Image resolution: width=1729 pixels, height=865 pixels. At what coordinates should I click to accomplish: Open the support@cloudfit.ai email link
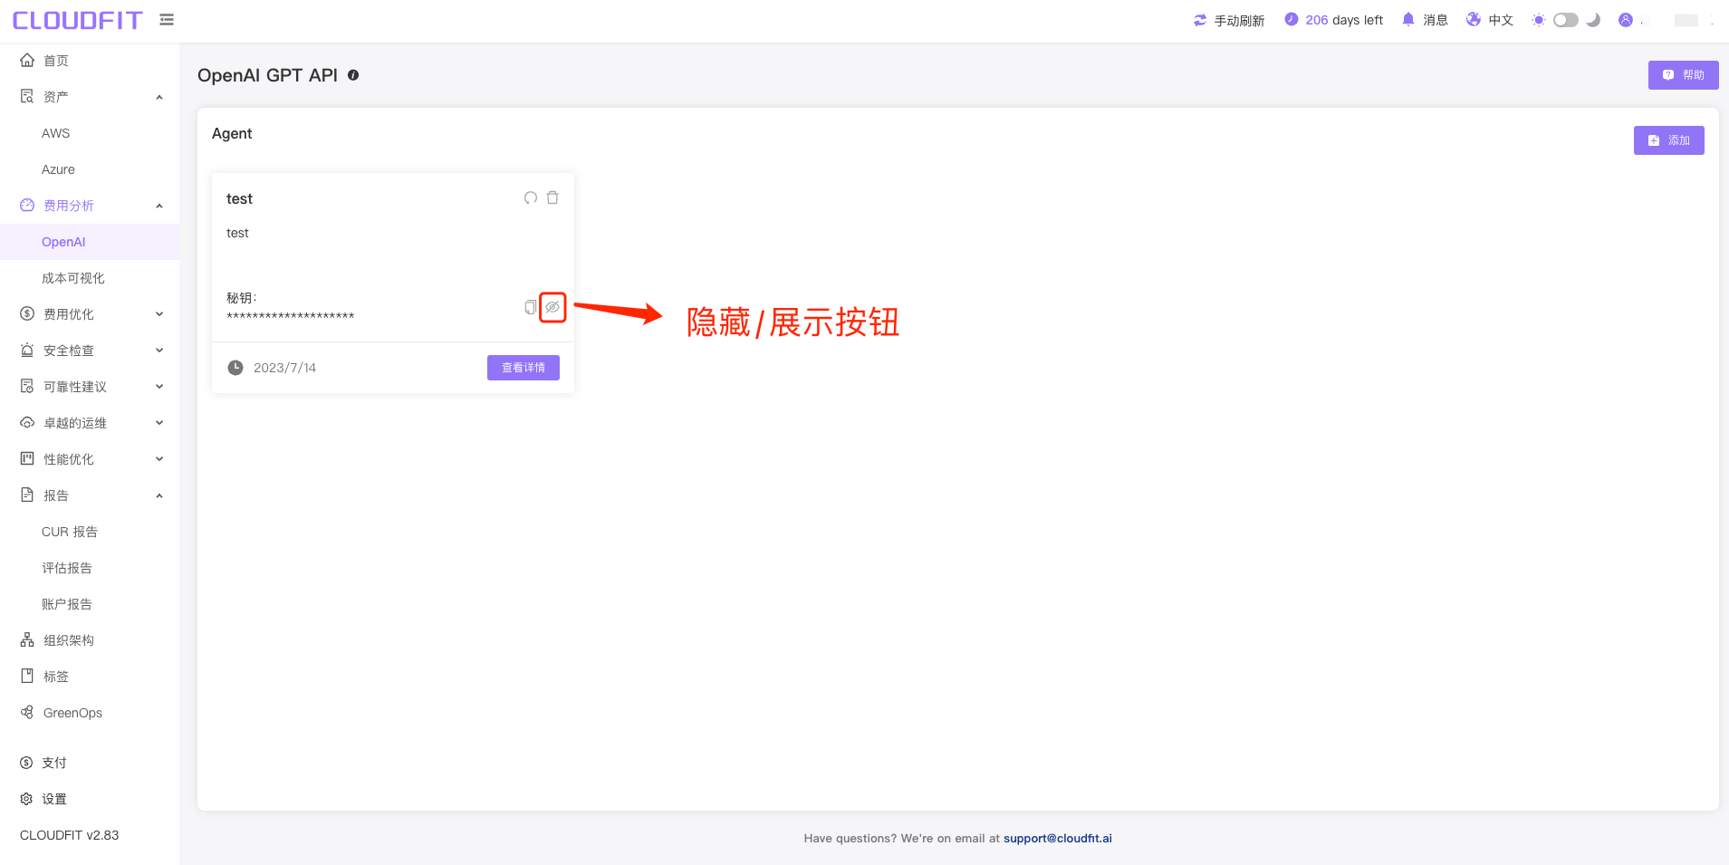(x=1058, y=838)
